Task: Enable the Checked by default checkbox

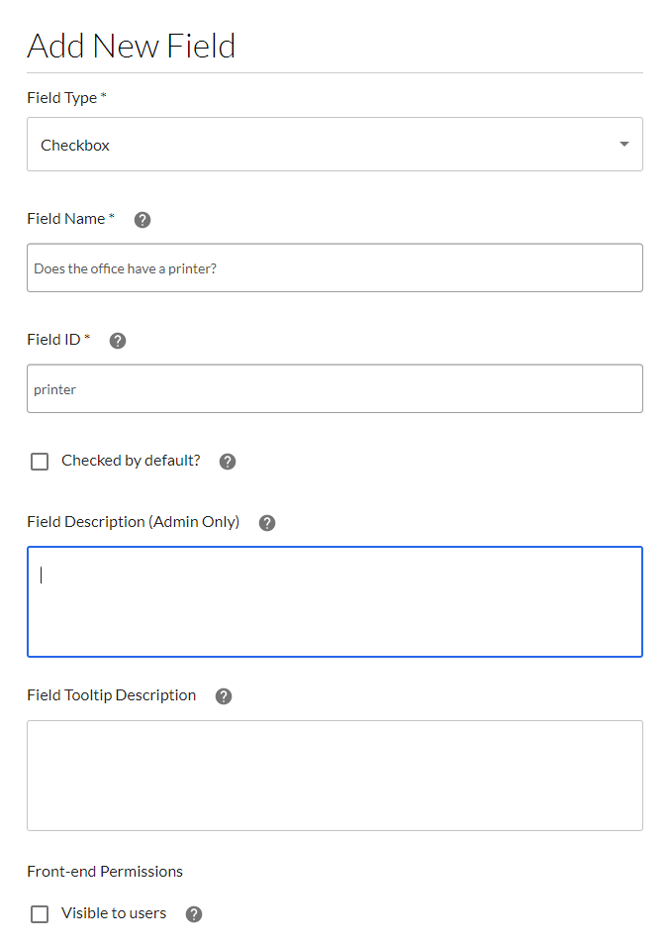Action: [40, 461]
